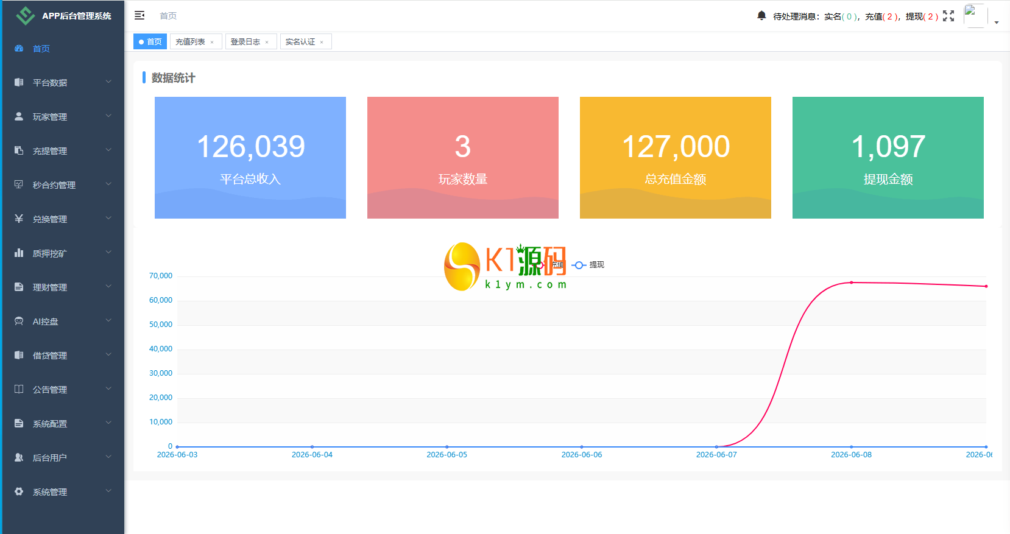Click the red 玩家数量 card
Viewport: 1010px width, 534px height.
point(463,158)
